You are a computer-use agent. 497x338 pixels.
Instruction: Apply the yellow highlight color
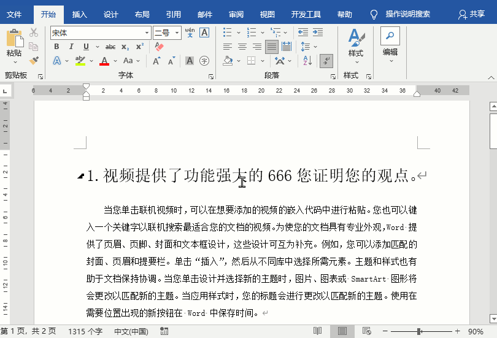coord(80,61)
